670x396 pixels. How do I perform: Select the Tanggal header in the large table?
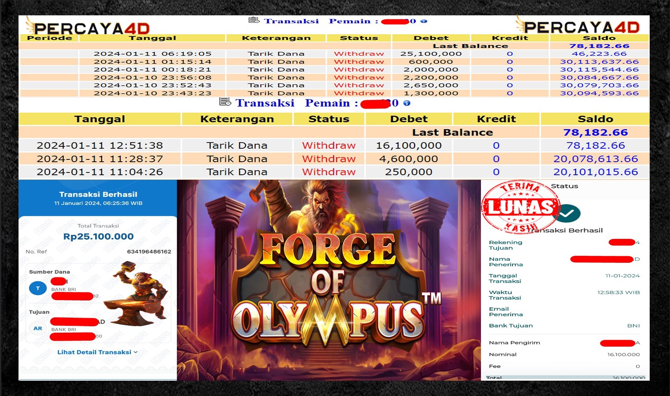(100, 119)
